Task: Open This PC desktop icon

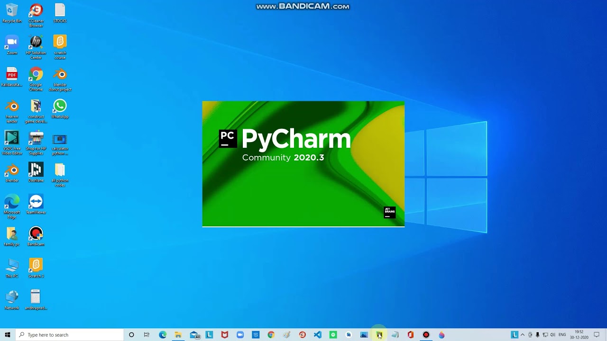Action: [x=12, y=268]
